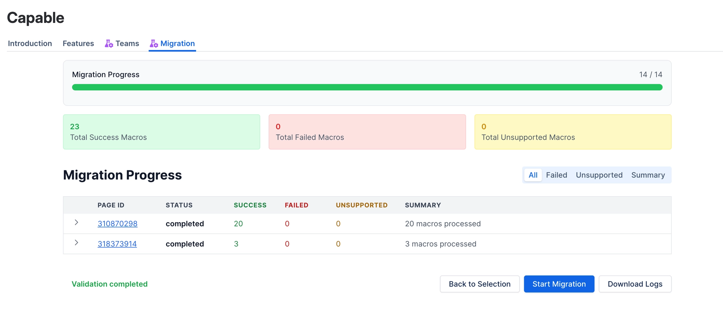The height and width of the screenshot is (326, 723).
Task: Click the flask icon beside Teams tab
Action: tap(108, 43)
